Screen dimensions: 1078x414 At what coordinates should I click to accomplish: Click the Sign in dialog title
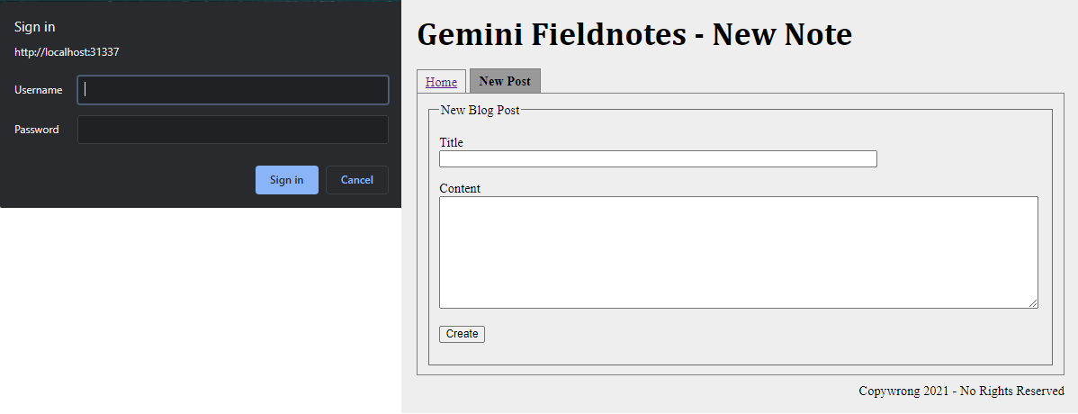[34, 27]
